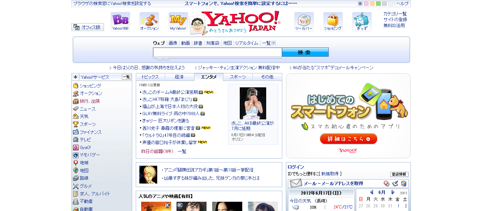Switch to the トピックス news tab
Viewport: 482px width, 211px height.
(150, 77)
